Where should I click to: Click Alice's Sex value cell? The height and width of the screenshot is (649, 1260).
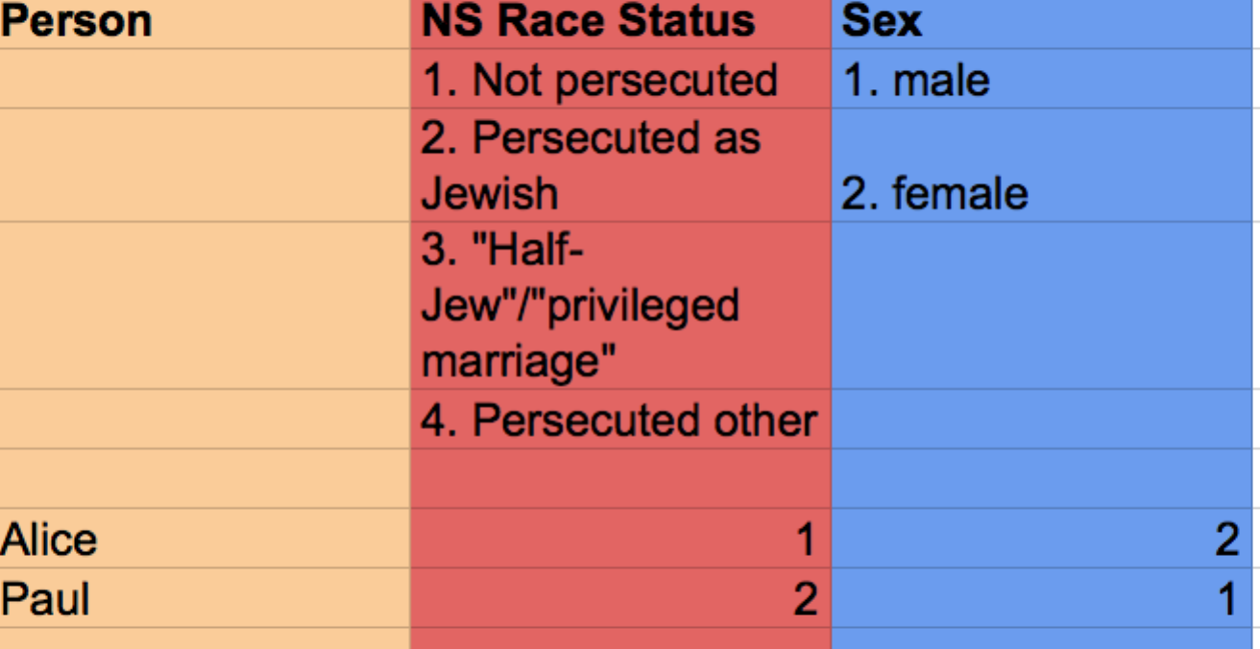click(x=1045, y=539)
